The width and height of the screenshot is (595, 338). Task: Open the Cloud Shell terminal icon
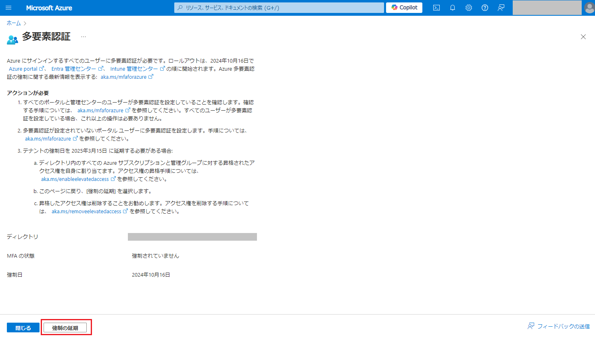pos(436,7)
